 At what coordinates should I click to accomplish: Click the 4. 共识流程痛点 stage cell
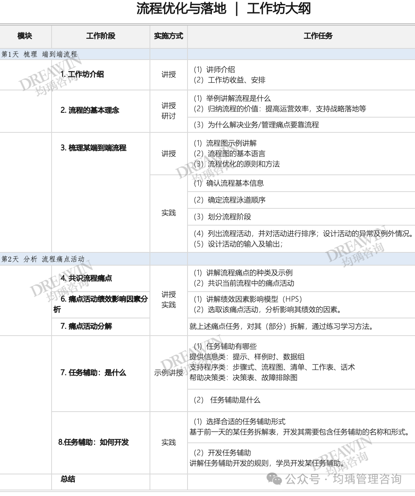pyautogui.click(x=86, y=278)
